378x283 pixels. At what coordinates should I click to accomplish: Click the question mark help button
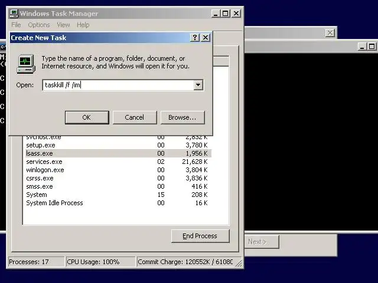tap(195, 38)
